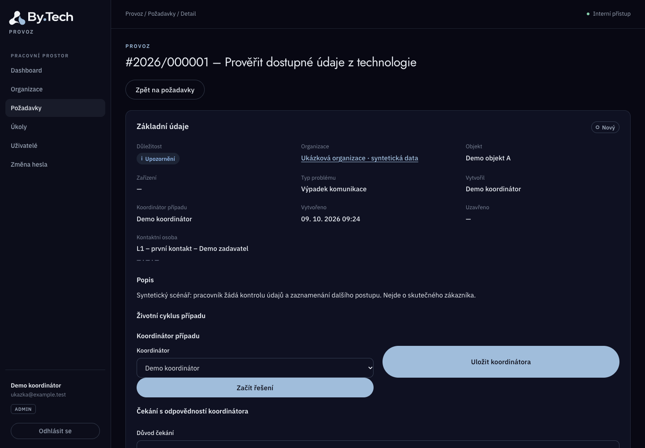Screen dimensions: 645x448
Task: Click the value Výpadek komunikace
Action: 334,189
